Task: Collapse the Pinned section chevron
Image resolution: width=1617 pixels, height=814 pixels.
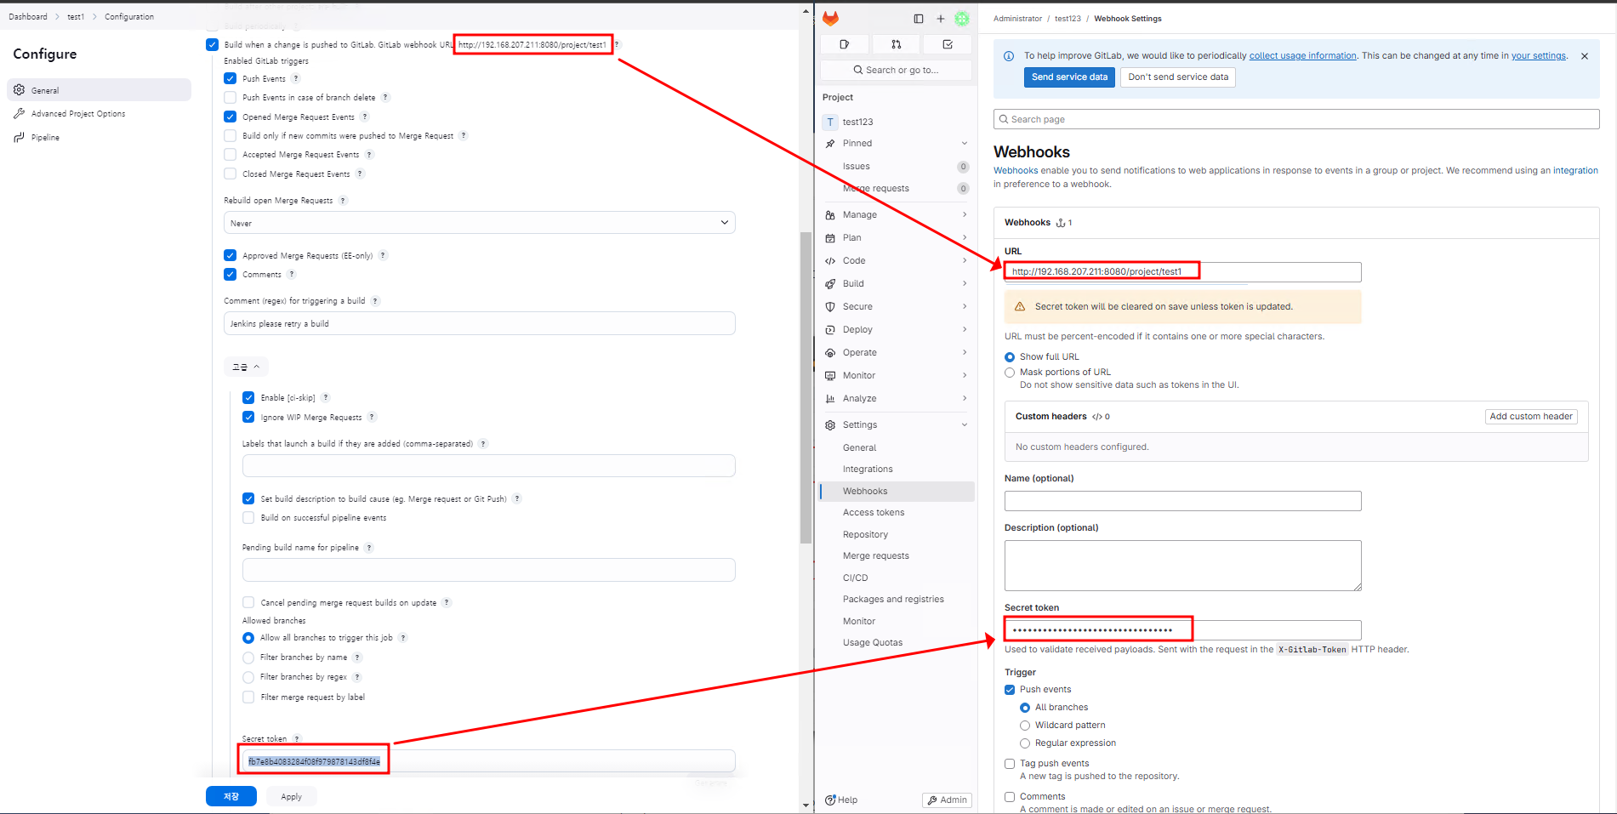Action: coord(965,144)
